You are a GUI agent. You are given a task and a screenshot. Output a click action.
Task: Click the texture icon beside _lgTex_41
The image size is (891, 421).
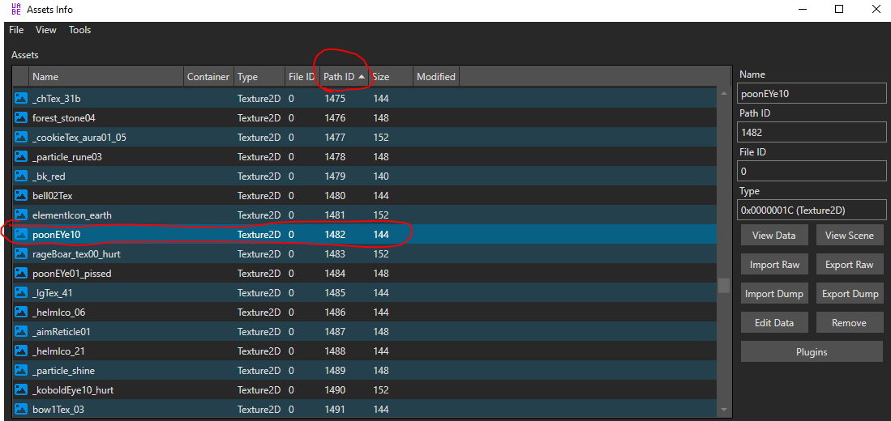(21, 293)
